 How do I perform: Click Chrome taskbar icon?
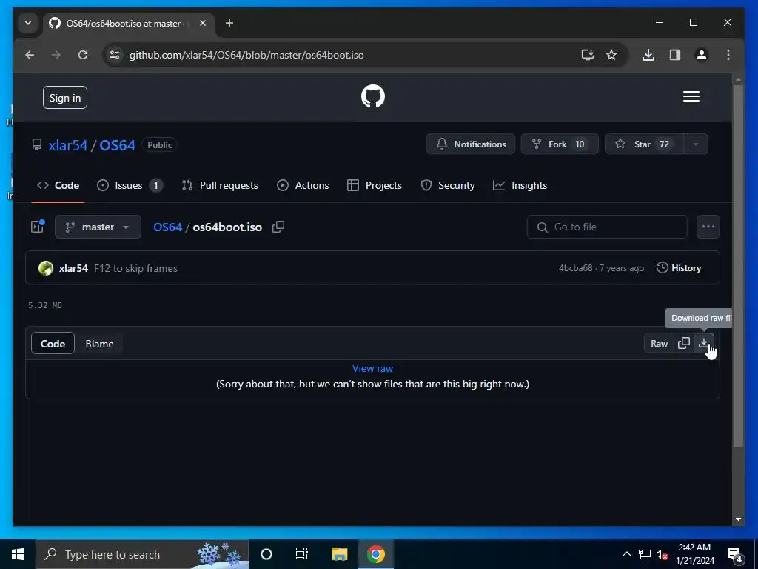click(375, 554)
